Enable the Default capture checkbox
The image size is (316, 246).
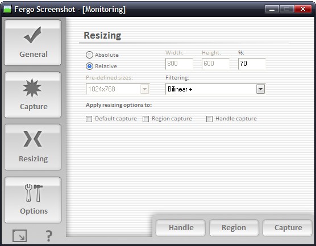(89, 119)
